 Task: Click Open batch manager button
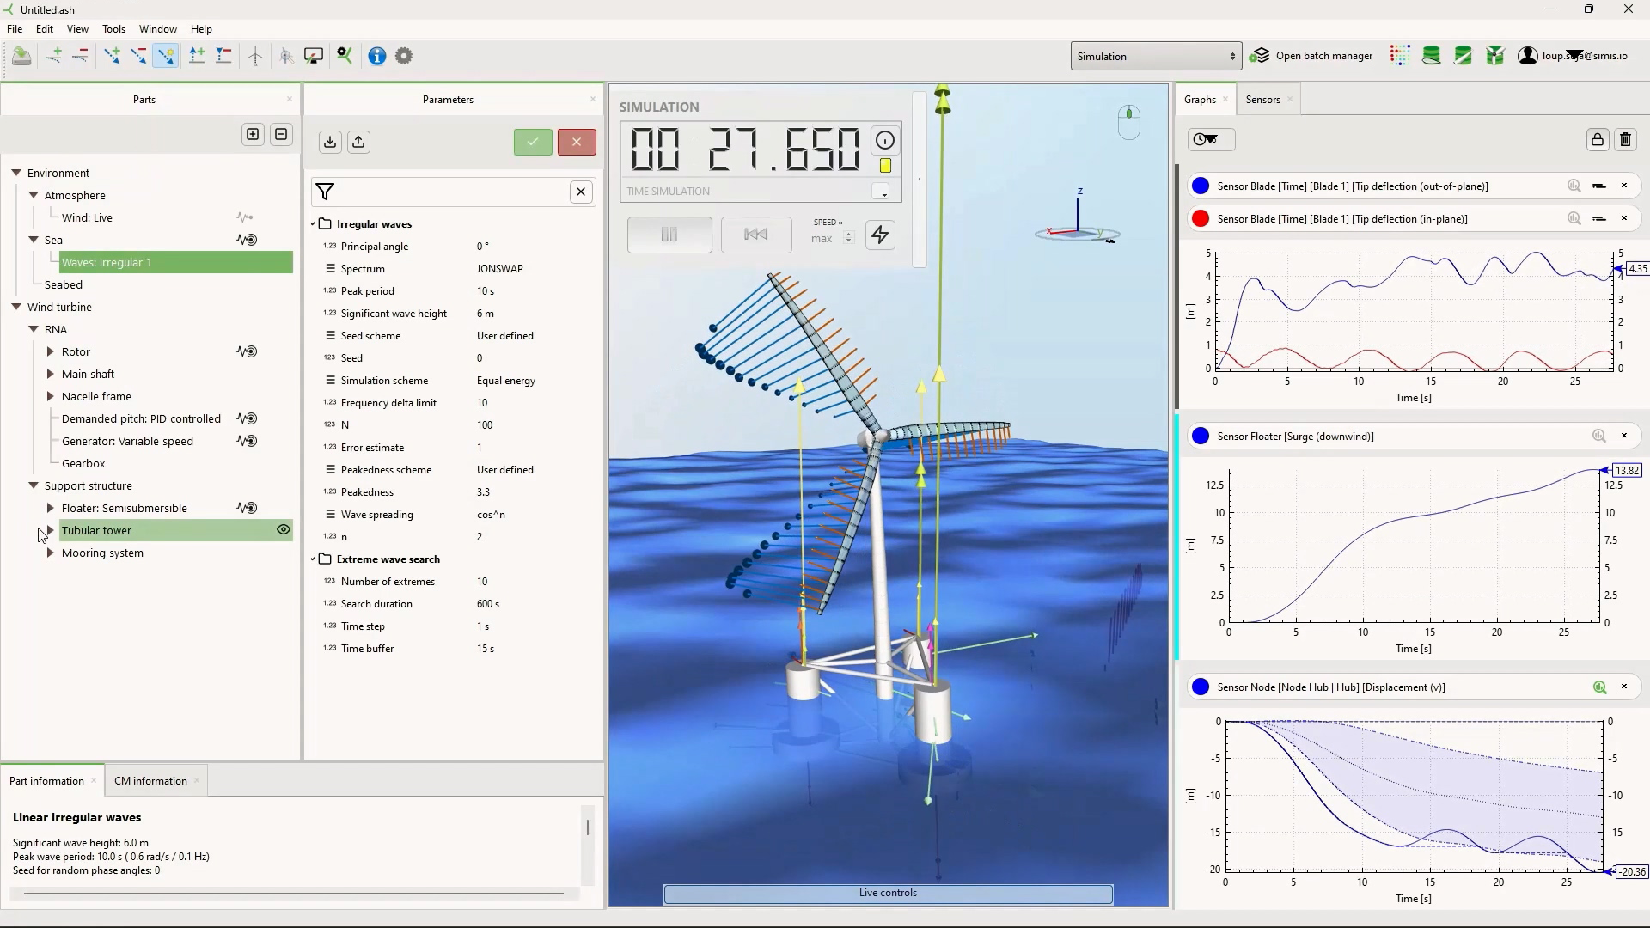pyautogui.click(x=1311, y=57)
